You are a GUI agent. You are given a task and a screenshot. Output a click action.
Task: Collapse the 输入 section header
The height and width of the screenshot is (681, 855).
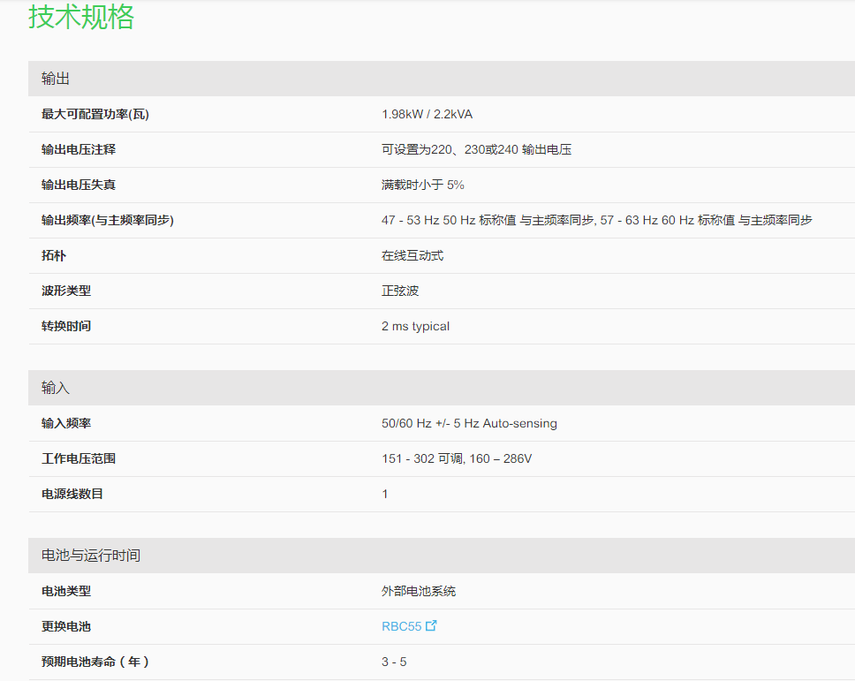pyautogui.click(x=56, y=388)
